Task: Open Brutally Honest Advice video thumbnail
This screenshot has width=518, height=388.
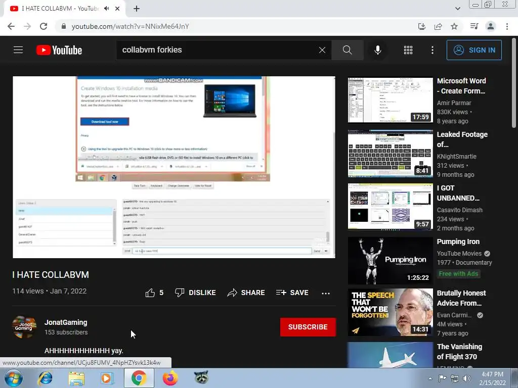Action: tap(390, 312)
